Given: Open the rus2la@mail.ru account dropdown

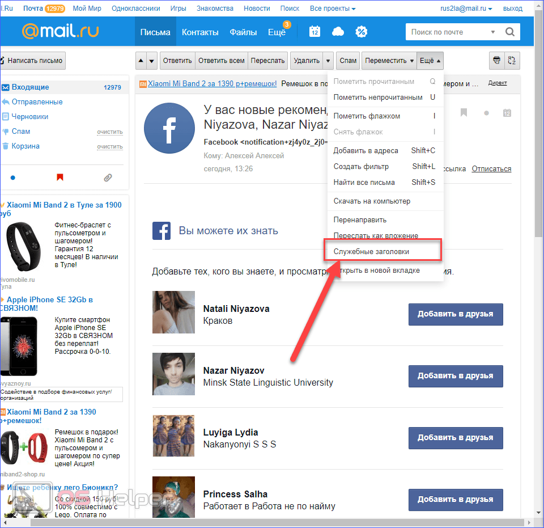Looking at the screenshot, I should (x=466, y=9).
